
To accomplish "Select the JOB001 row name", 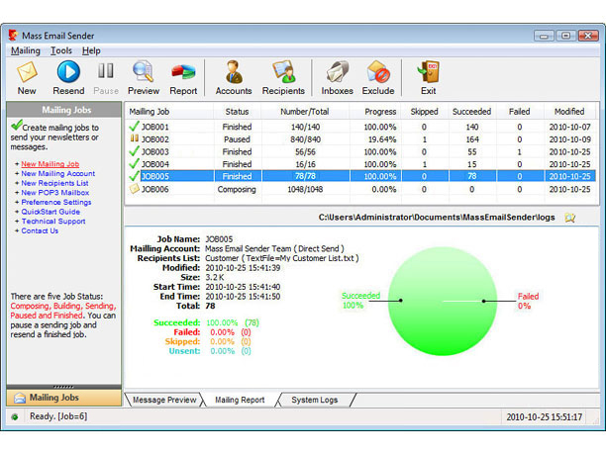I will (x=155, y=127).
